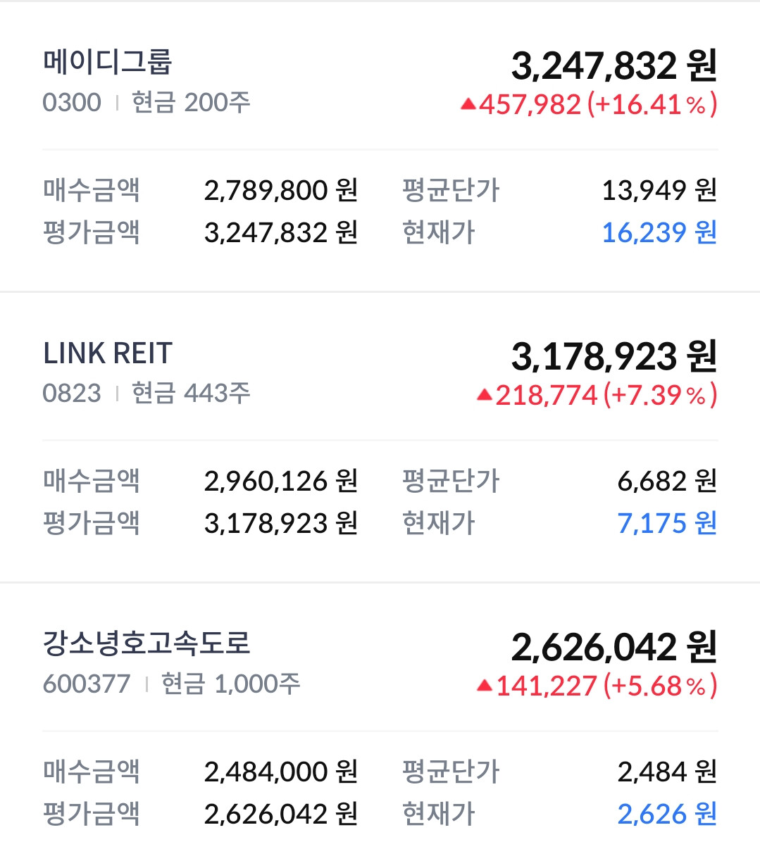Tap LINK REIT average price 6,682 원
760x868 pixels.
[667, 481]
